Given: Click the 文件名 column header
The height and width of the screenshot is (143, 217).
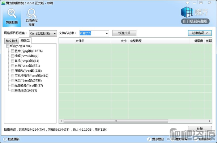Looking at the screenshot, I should [x=92, y=41].
